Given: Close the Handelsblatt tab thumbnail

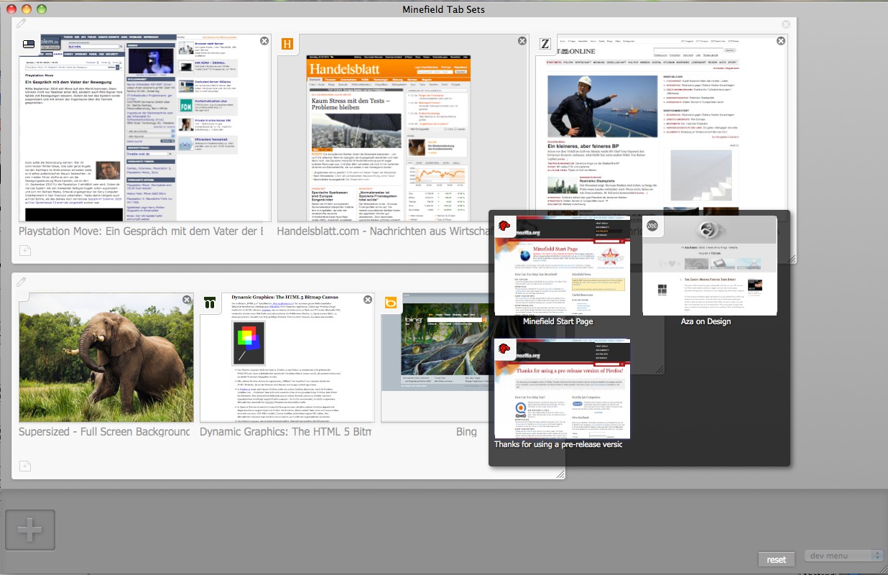Looking at the screenshot, I should click(x=522, y=42).
